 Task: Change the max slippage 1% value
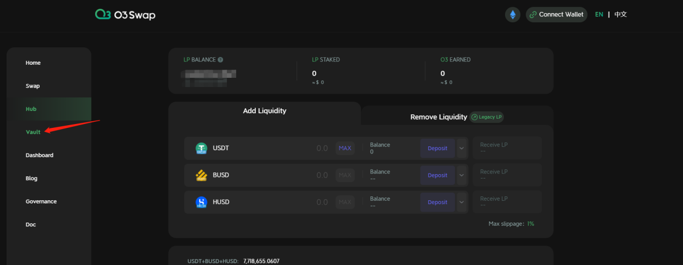(x=530, y=224)
